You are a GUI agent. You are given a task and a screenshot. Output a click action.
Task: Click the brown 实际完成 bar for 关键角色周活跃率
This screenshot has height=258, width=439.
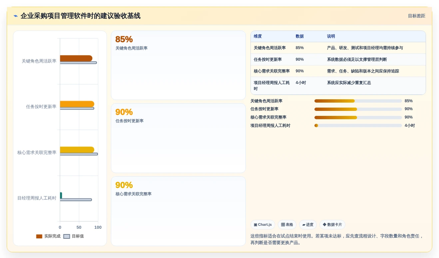click(x=76, y=58)
